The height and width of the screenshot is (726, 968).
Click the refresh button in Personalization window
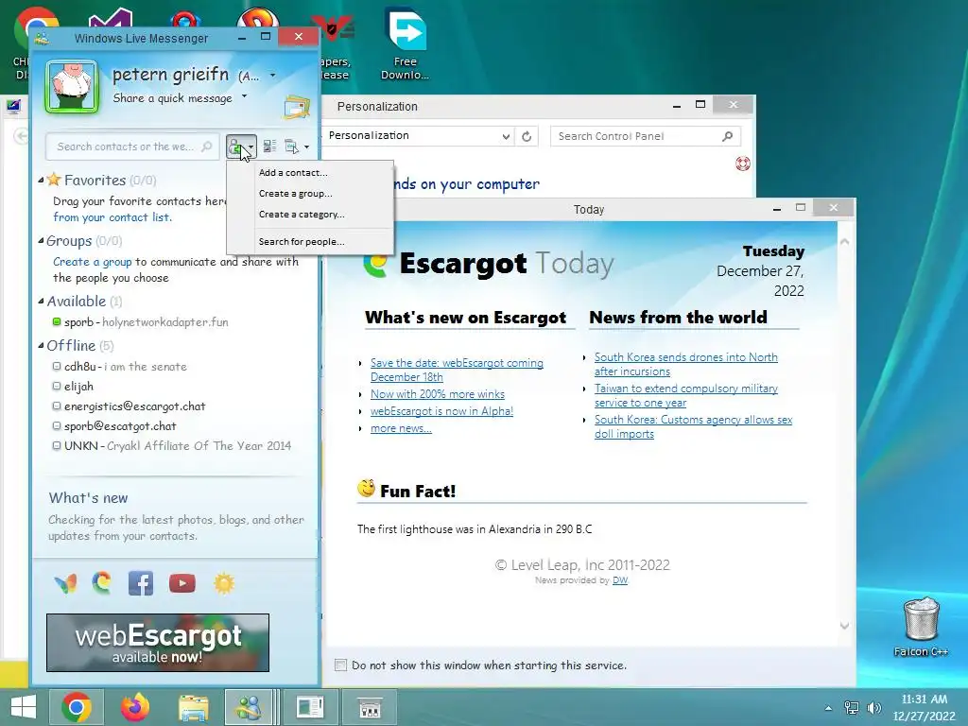coord(527,136)
